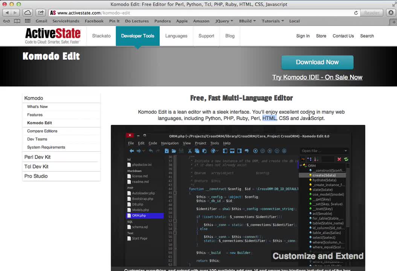The width and height of the screenshot is (397, 271).
Task: Select Komodo Edit in the sidebar list
Action: point(40,123)
